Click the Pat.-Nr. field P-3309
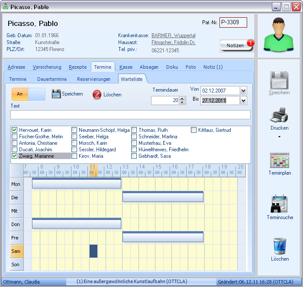 point(233,22)
